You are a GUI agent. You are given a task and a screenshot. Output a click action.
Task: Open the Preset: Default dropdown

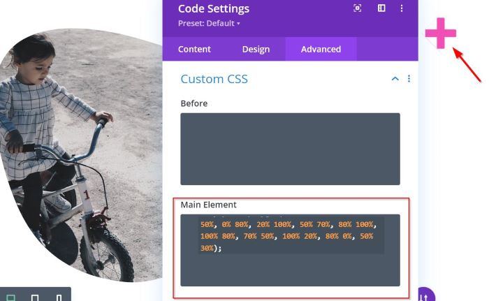(x=209, y=23)
